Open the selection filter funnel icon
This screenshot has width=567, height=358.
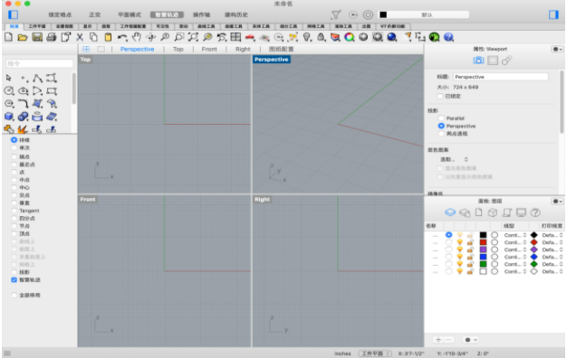[x=336, y=14]
